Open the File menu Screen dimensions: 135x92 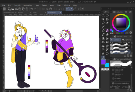tap(4, 5)
